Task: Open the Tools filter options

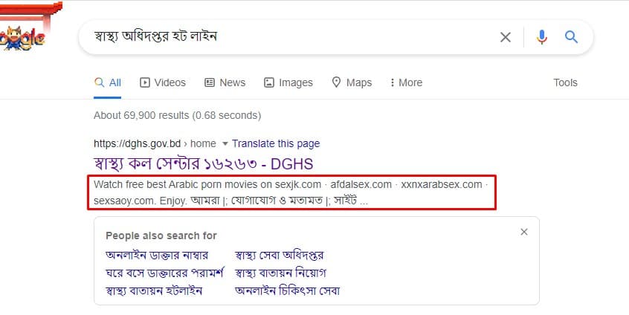Action: pyautogui.click(x=565, y=82)
